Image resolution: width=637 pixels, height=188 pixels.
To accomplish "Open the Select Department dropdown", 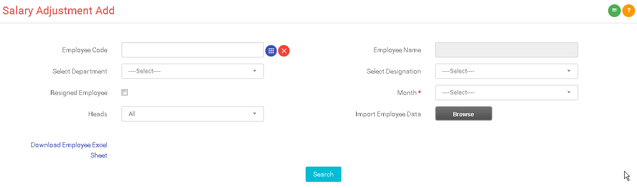I will (193, 71).
